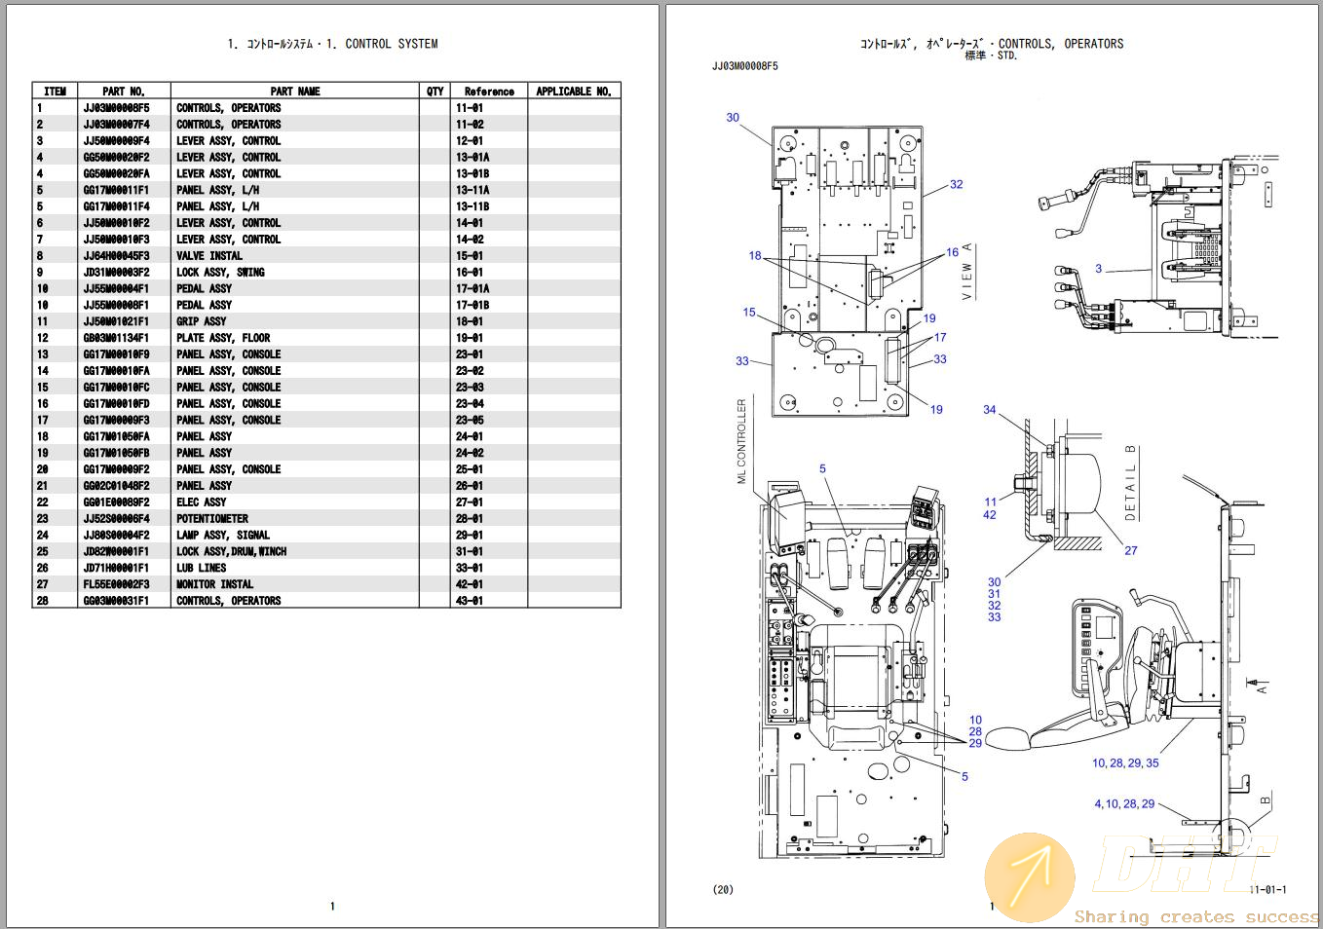Click reference 13-11B
The height and width of the screenshot is (929, 1323).
pyautogui.click(x=472, y=206)
